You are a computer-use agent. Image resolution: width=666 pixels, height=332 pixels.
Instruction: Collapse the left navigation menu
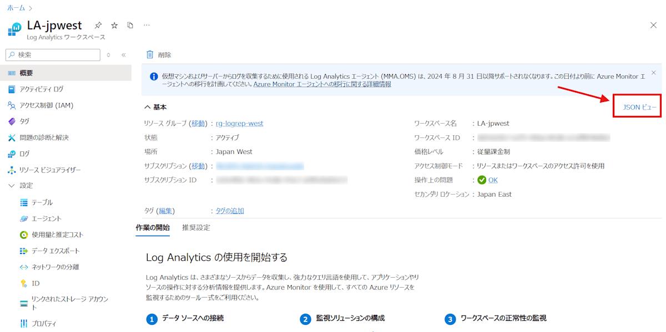point(123,55)
